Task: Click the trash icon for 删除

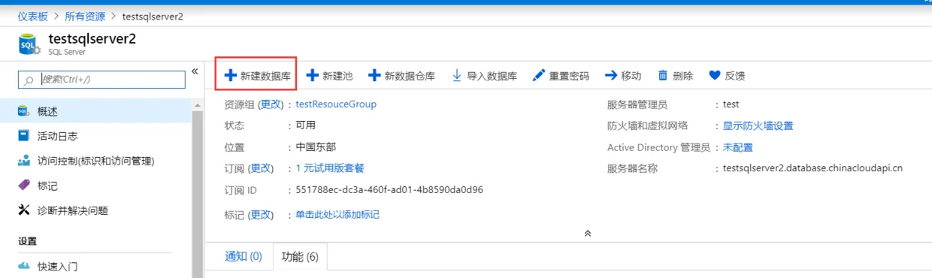Action: point(663,76)
